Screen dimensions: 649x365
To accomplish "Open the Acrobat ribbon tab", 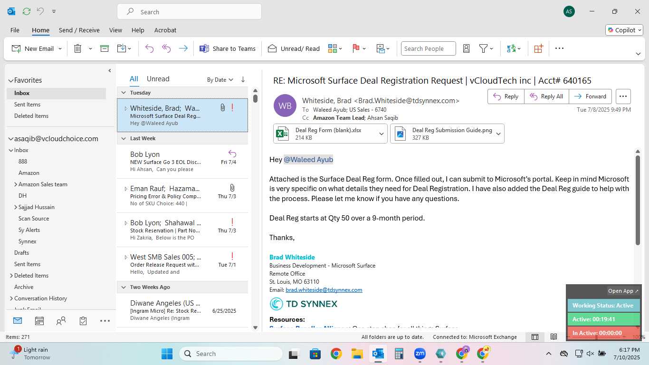I will pyautogui.click(x=165, y=30).
